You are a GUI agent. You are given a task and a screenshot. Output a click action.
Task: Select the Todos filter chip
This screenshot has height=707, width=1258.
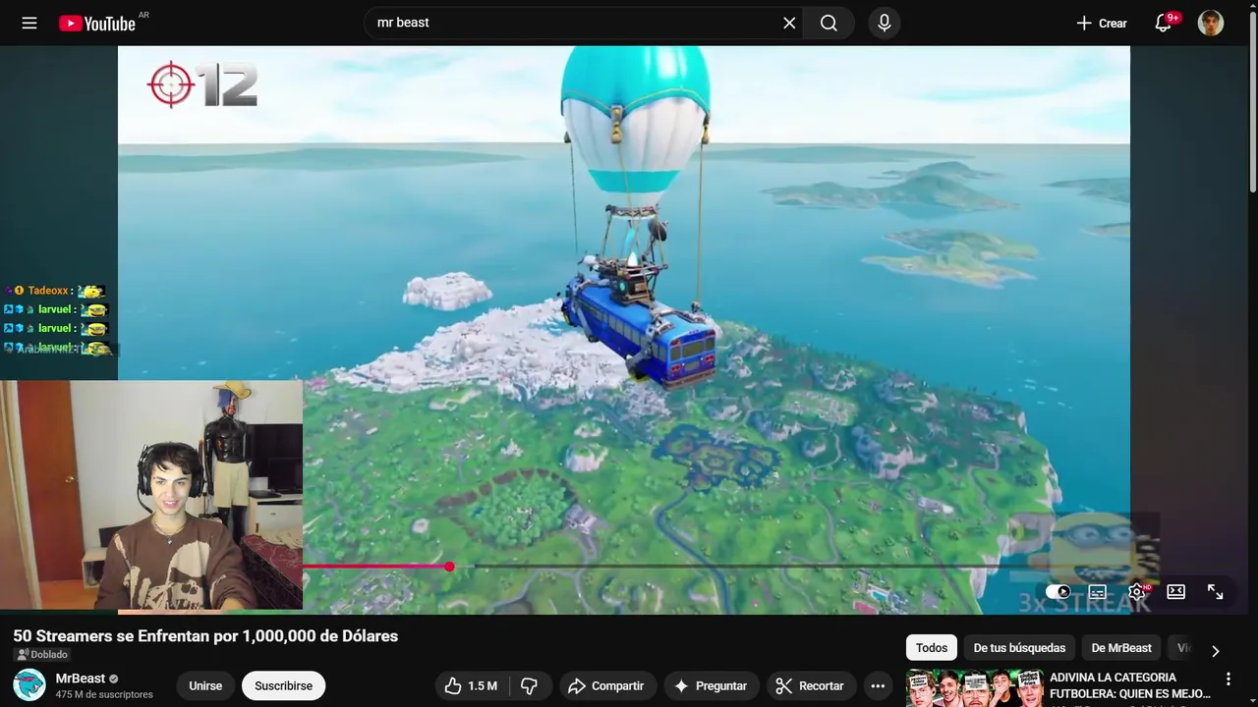[932, 648]
